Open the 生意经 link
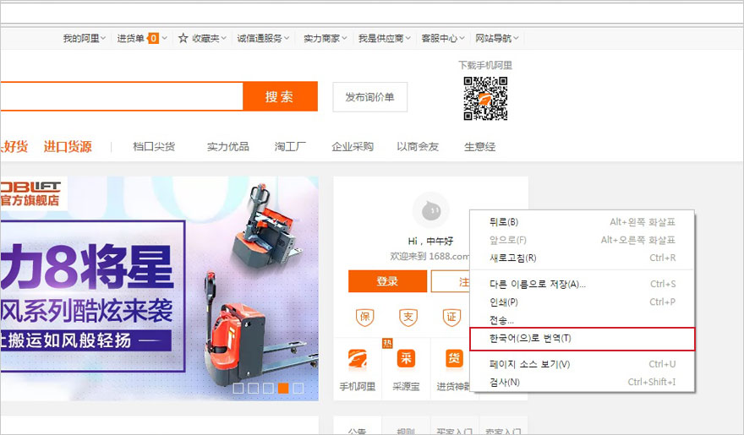The width and height of the screenshot is (744, 435). (x=479, y=147)
